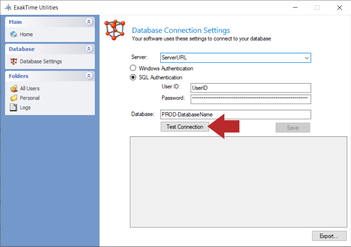The image size is (351, 247).
Task: Click the Personal folder icon
Action: coord(13,98)
